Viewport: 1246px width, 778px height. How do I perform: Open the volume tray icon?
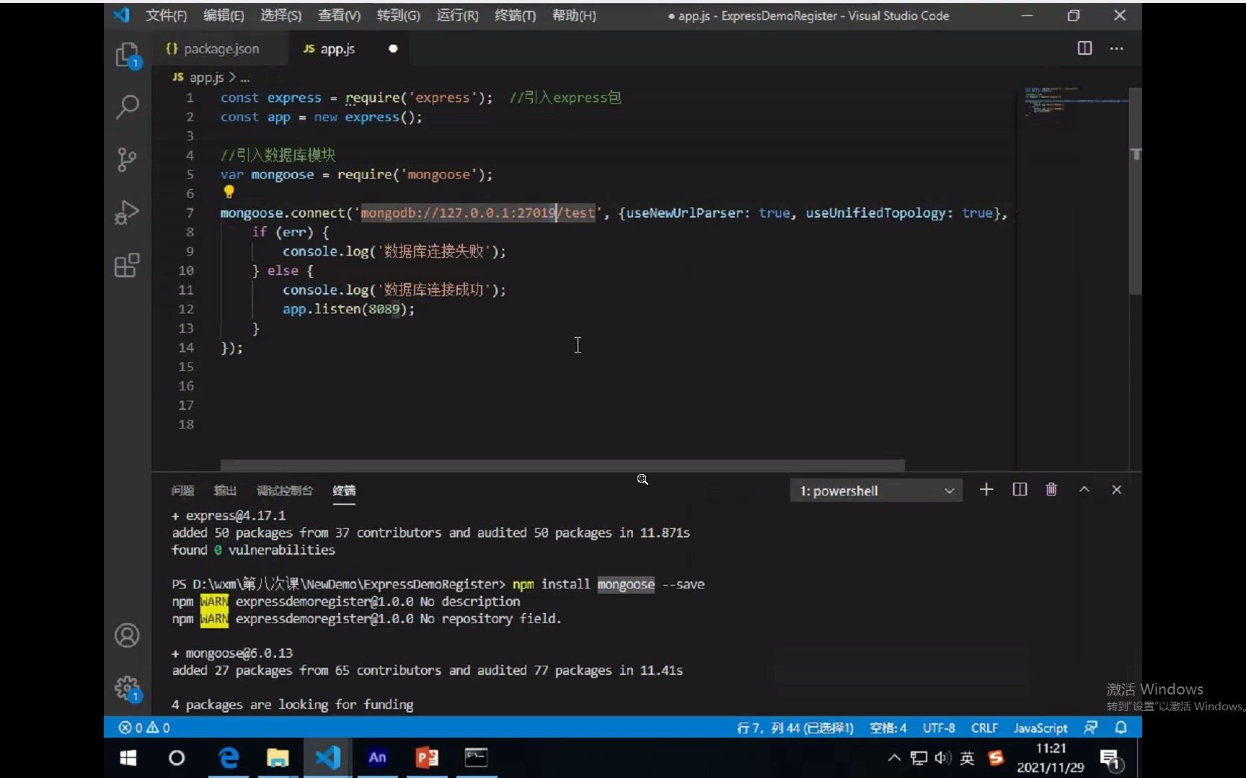pos(942,758)
